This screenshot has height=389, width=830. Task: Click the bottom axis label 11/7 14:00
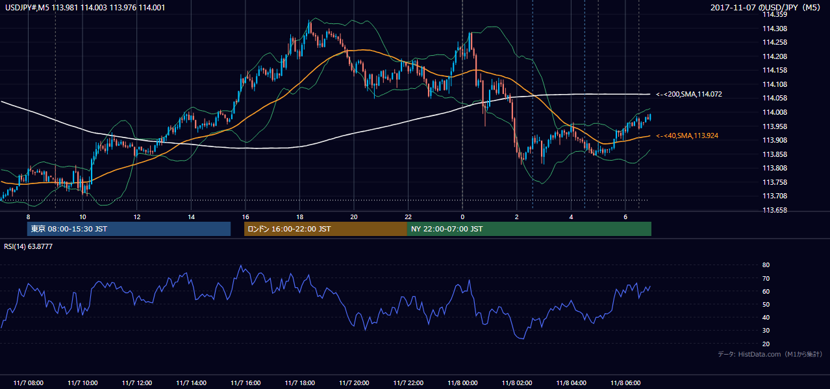coord(191,383)
